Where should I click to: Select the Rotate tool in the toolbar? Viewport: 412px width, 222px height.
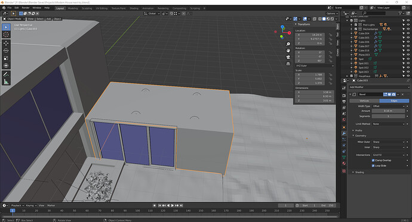click(x=6, y=51)
